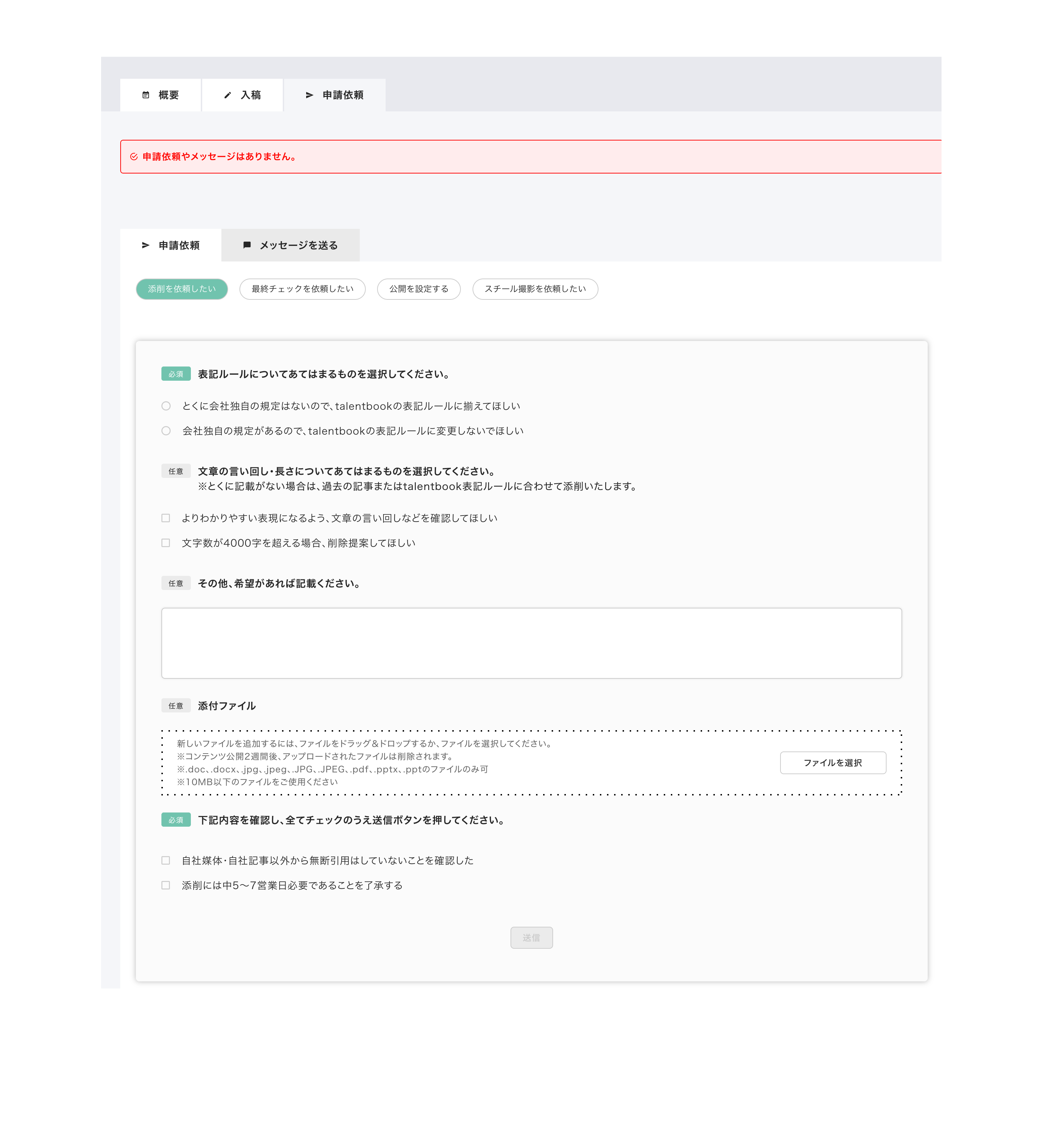Image resolution: width=1043 pixels, height=1124 pixels.
Task: Click the pencil icon on 入稿 tab
Action: [x=227, y=95]
